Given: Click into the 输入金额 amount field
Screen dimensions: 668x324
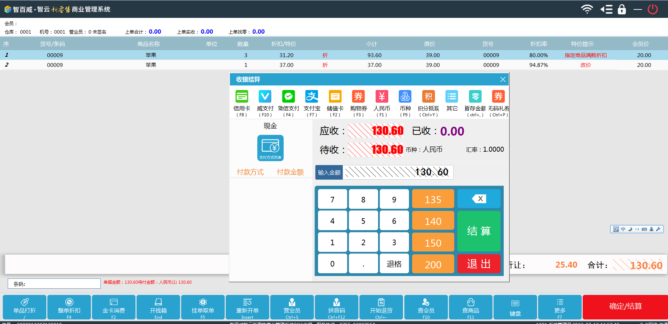Looking at the screenshot, I should click(x=397, y=172).
